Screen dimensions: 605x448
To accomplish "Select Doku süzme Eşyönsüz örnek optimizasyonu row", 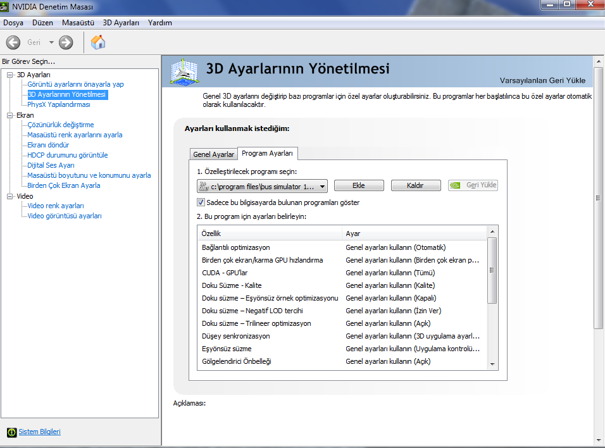I will coord(342,298).
